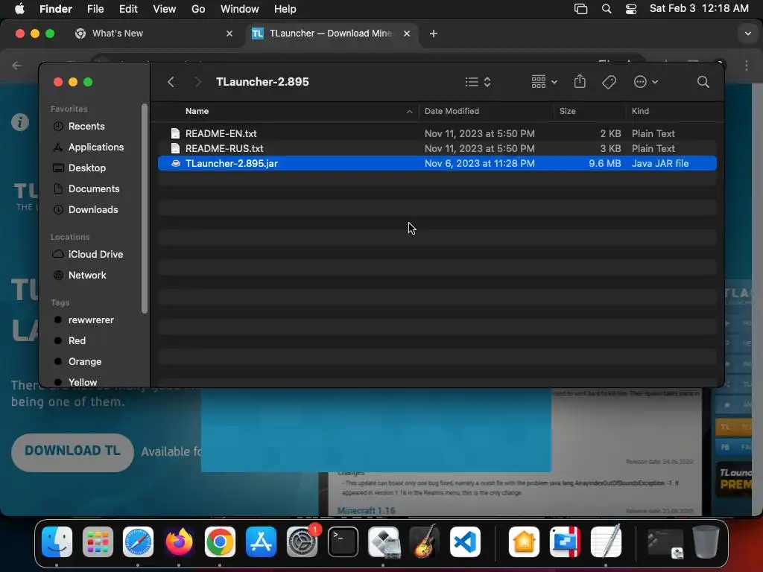Close the TLauncher browser tab
The image size is (763, 572).
coord(407,34)
